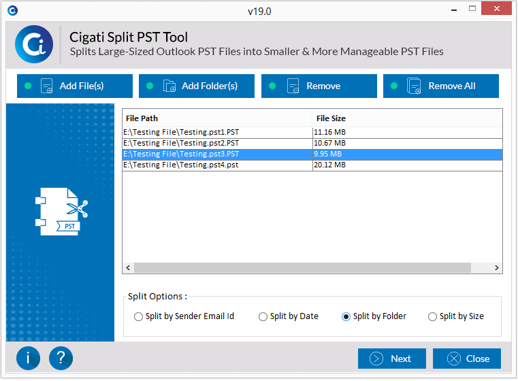
Task: Click the 11.16 MB file size cell
Action: [407, 133]
